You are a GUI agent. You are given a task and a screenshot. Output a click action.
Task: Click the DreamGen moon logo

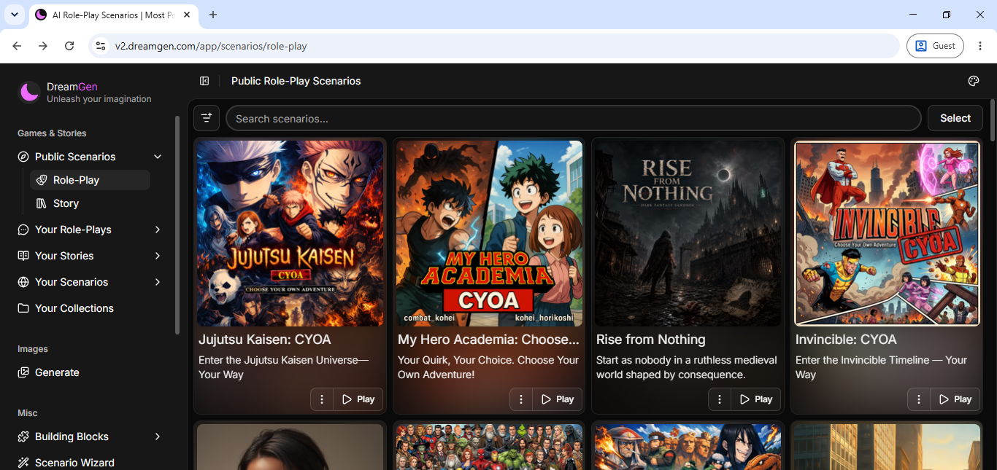[x=29, y=92]
